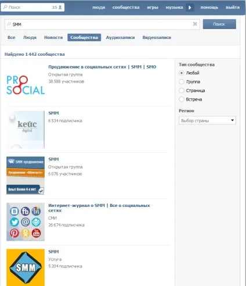Open the SMM open group with 6 076 members
The image size is (246, 286).
tap(53, 159)
